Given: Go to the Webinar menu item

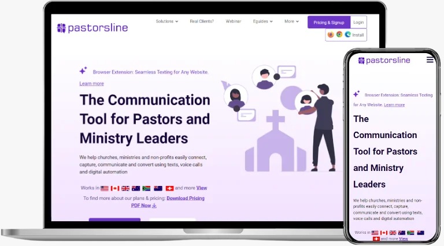Looking at the screenshot, I should point(234,21).
